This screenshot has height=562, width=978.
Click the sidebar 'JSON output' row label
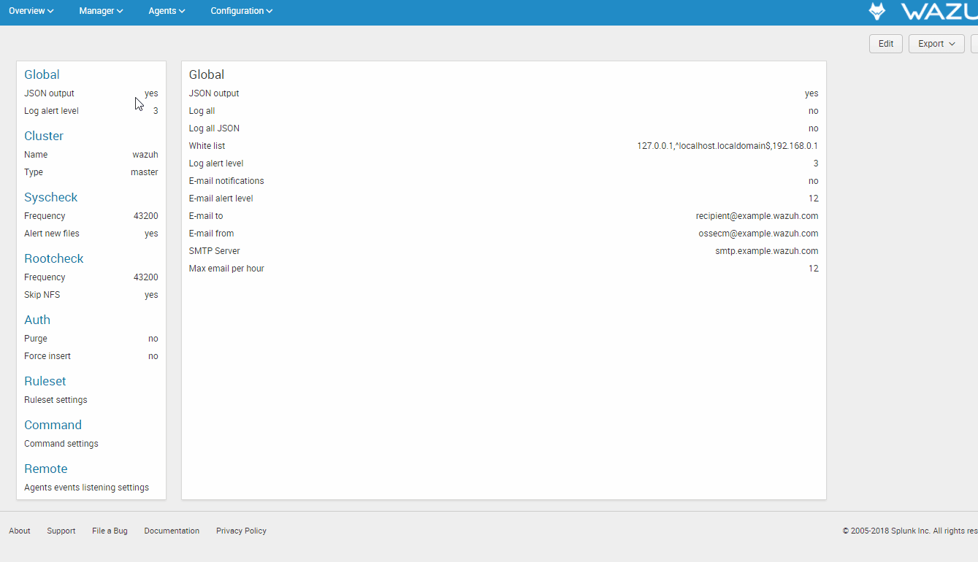[x=49, y=93]
